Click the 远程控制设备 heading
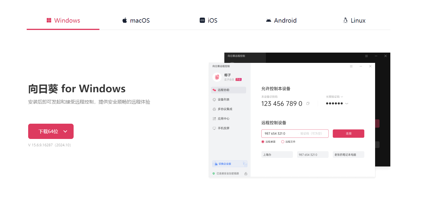This screenshot has width=427, height=203. pos(274,123)
